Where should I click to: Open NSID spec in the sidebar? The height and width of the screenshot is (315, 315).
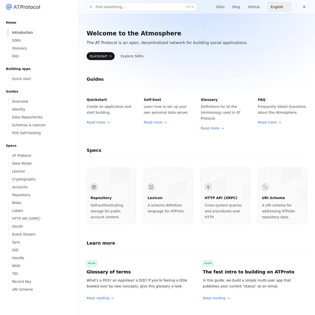click(16, 266)
